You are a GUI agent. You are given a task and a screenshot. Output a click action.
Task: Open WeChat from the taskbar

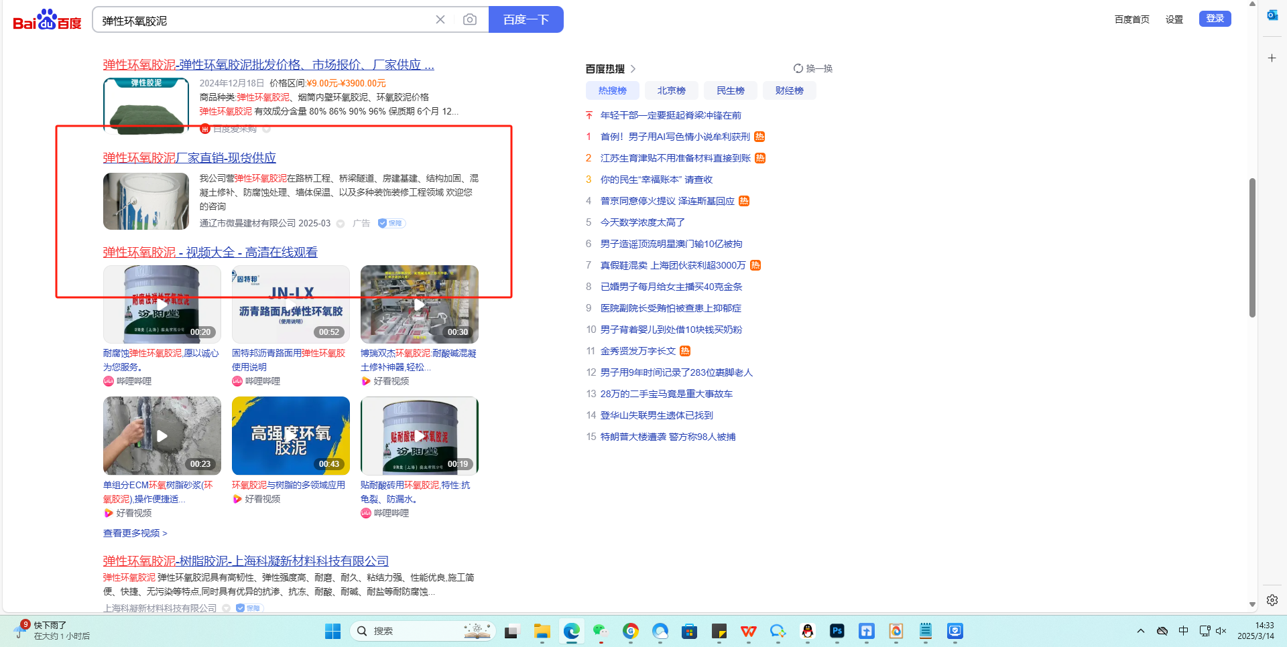(x=600, y=631)
